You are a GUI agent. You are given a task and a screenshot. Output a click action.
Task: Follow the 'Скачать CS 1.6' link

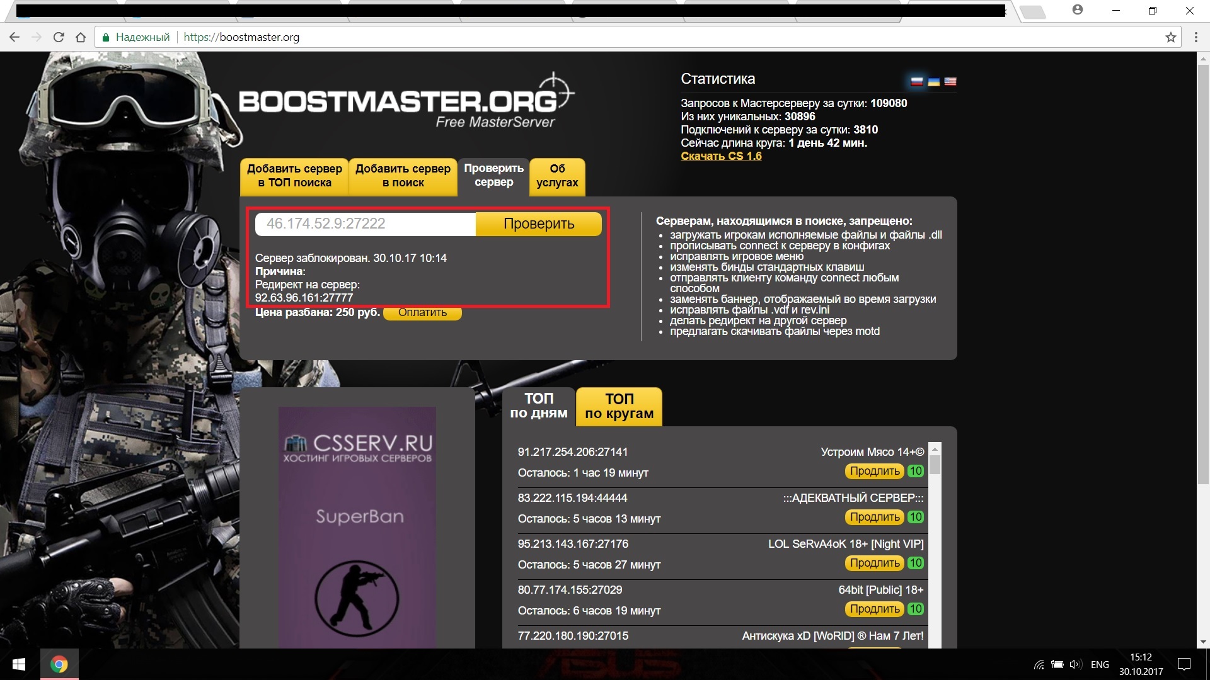(x=721, y=156)
